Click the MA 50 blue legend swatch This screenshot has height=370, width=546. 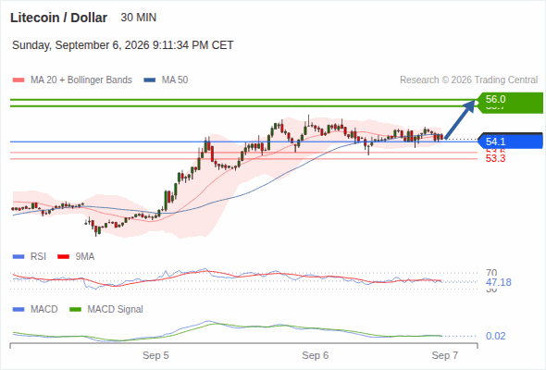click(x=150, y=80)
